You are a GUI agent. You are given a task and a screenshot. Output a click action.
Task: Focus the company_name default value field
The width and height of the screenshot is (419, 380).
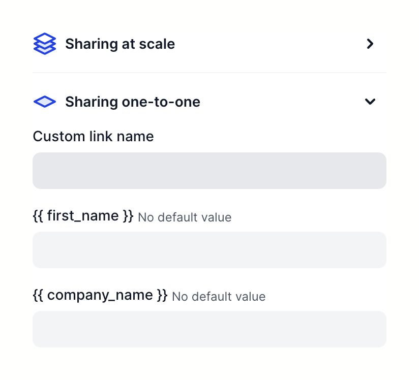tap(210, 329)
